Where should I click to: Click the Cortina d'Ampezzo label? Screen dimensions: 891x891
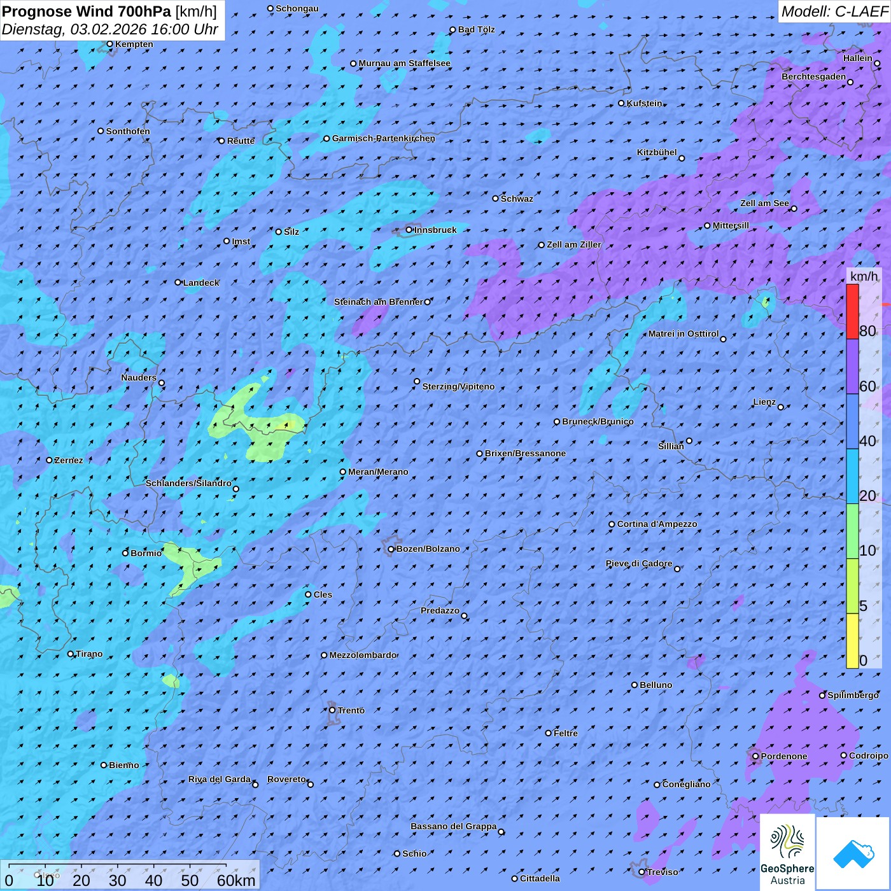[x=657, y=524]
